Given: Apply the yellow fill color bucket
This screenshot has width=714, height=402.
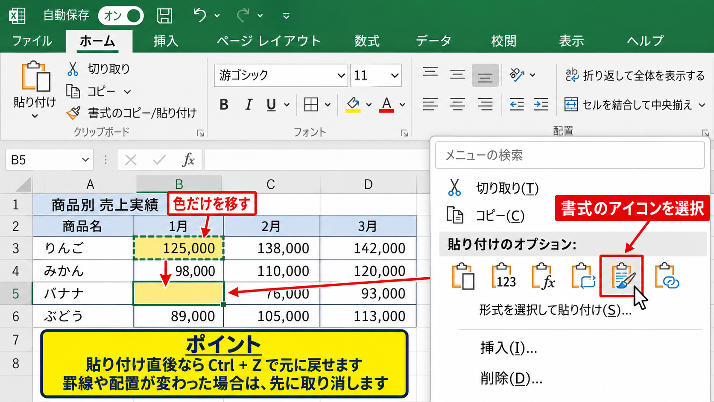Looking at the screenshot, I should [x=353, y=105].
